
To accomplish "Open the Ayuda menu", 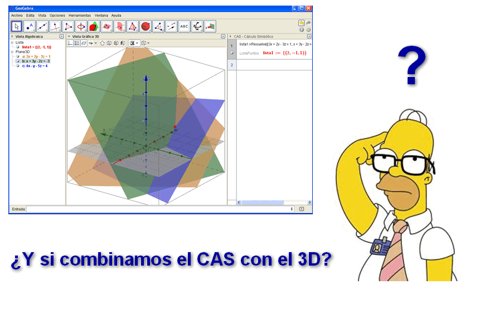I will tap(117, 16).
